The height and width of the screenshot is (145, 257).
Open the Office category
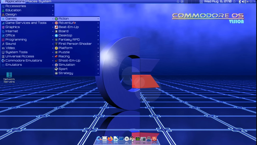pyautogui.click(x=28, y=36)
